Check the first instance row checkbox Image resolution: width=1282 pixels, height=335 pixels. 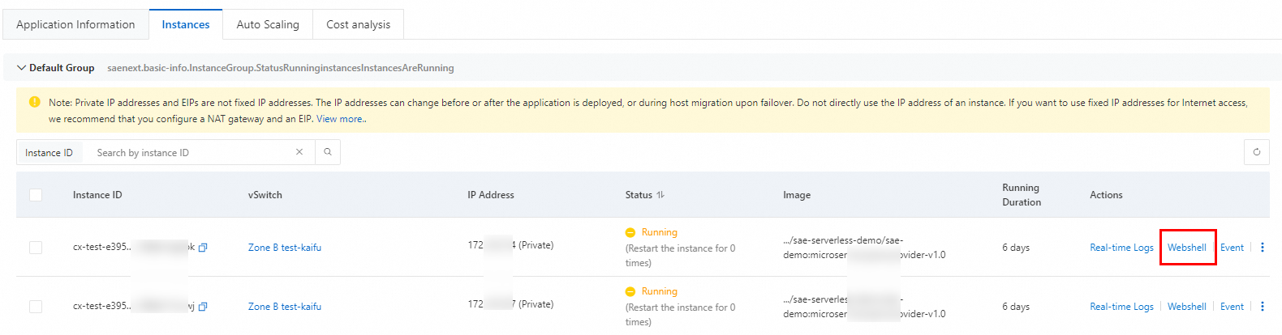click(36, 248)
